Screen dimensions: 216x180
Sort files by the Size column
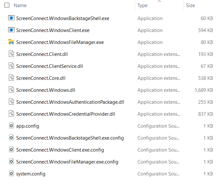(190, 5)
